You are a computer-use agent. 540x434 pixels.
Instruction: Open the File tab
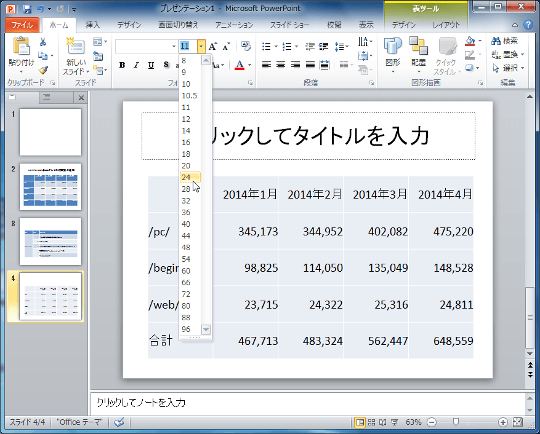coord(22,25)
